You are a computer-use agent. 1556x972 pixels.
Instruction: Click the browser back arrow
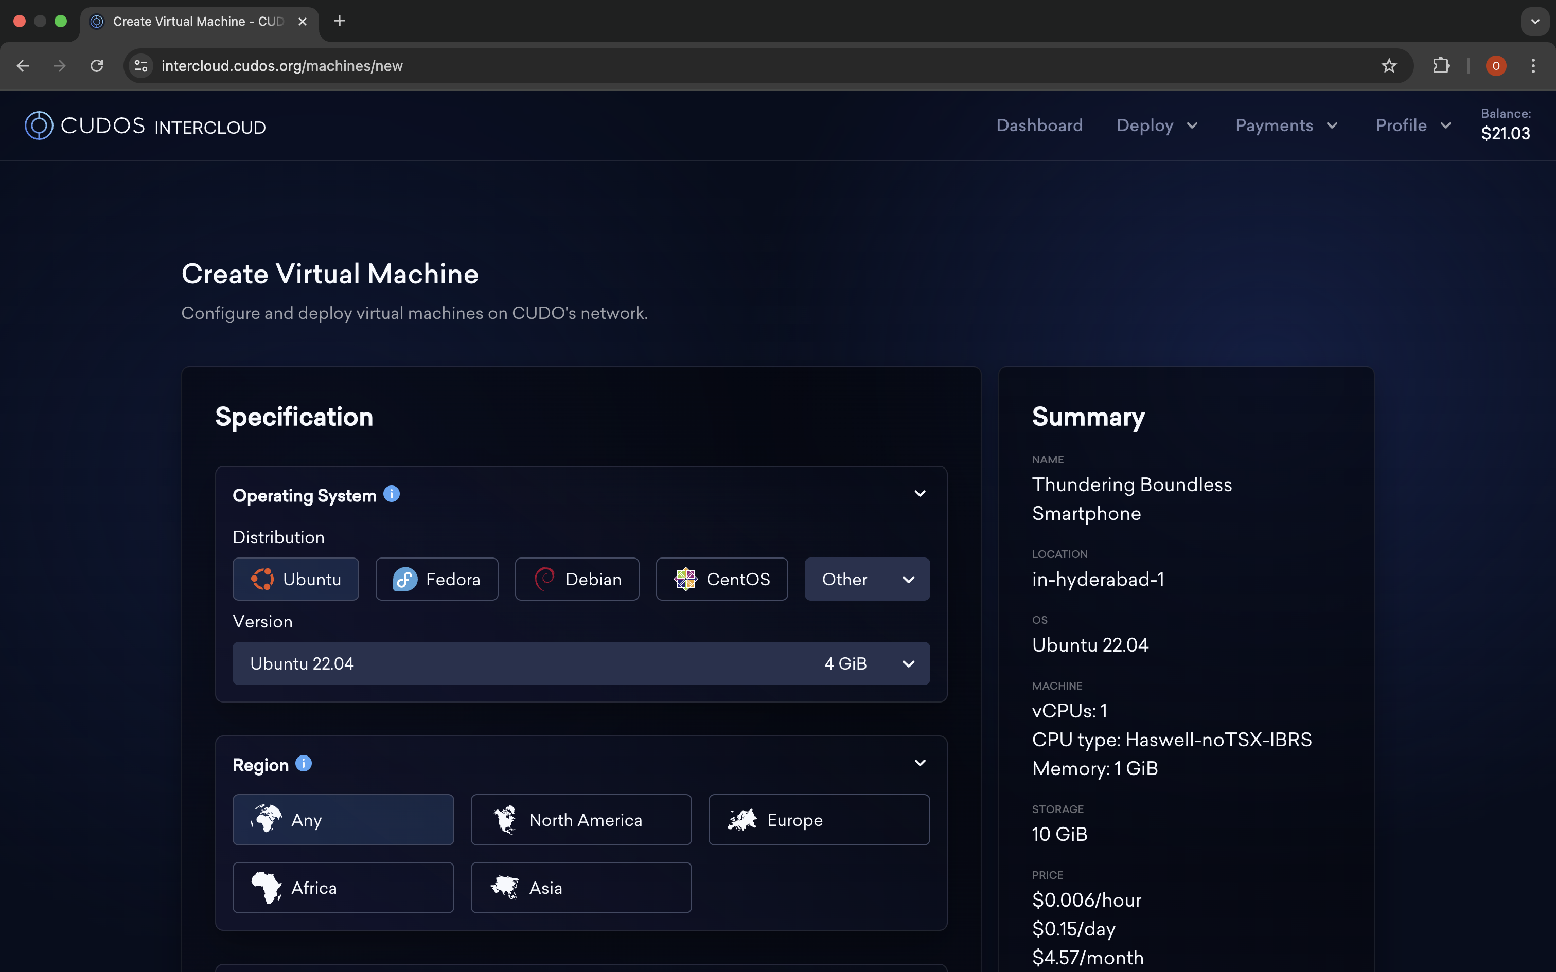tap(23, 66)
